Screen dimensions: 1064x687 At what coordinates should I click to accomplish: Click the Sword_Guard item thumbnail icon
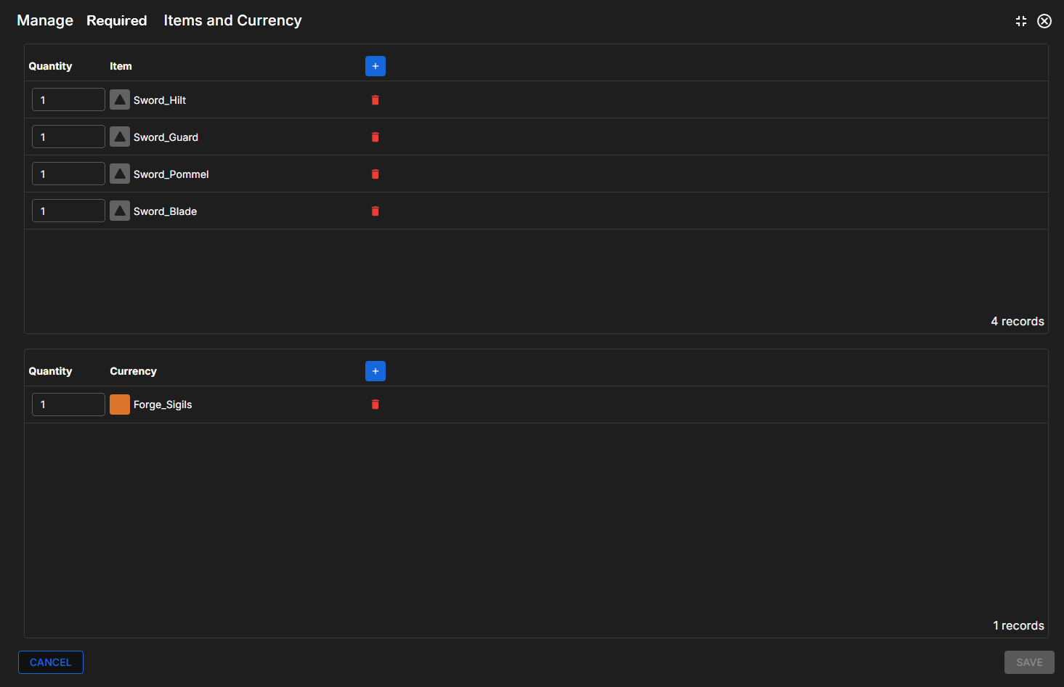pos(120,137)
